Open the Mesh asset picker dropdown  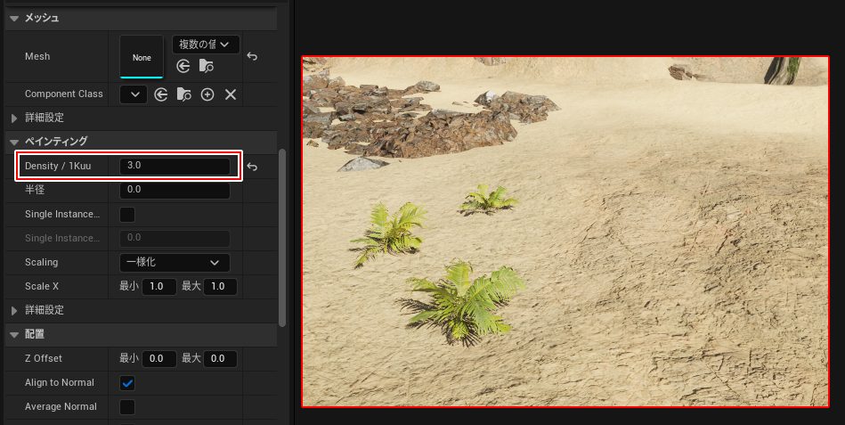205,45
